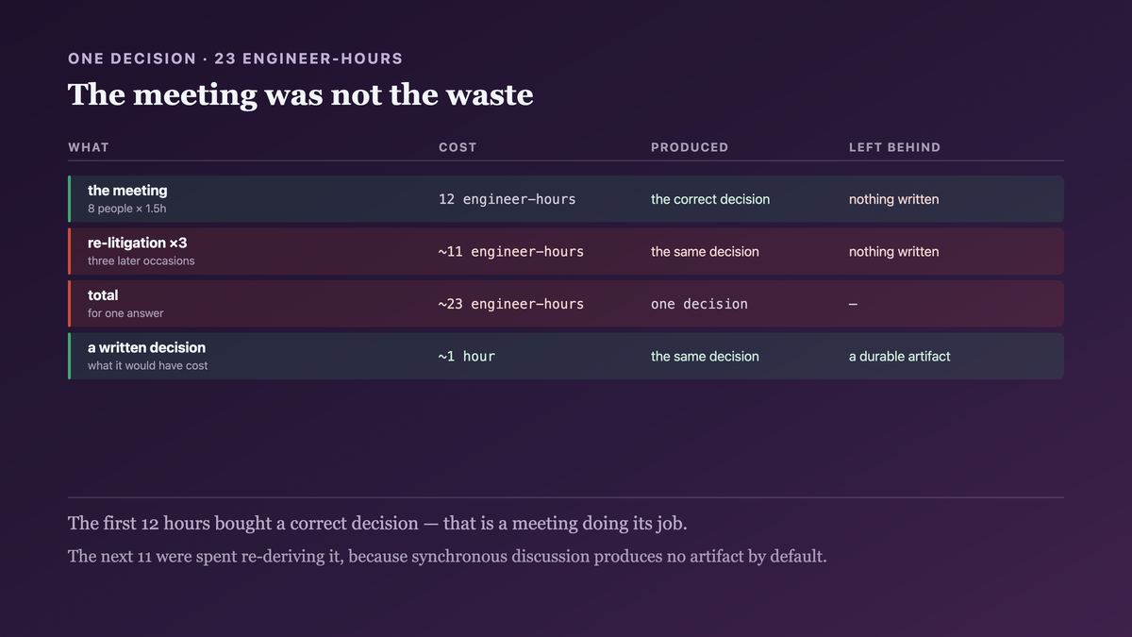Click the "PRODUCED" column header

[x=690, y=147]
